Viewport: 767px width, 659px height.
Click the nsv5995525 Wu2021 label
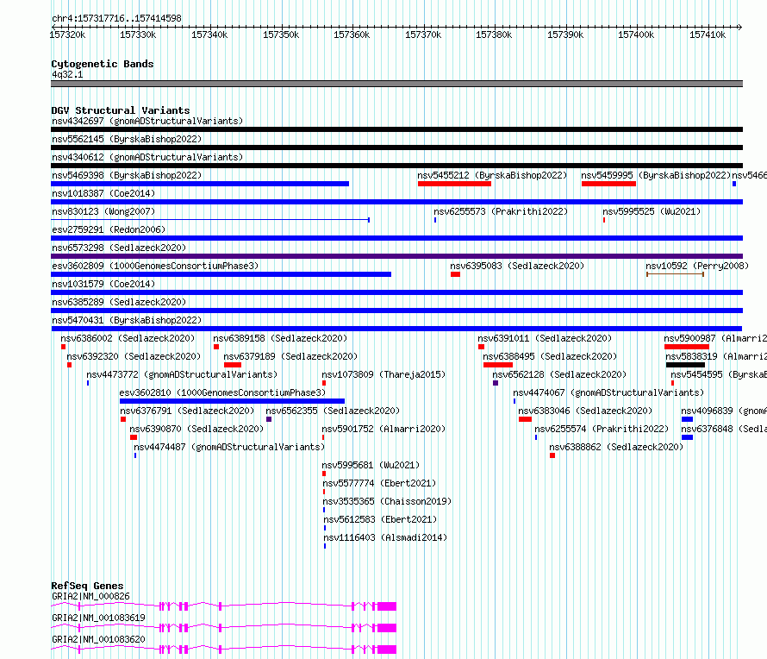point(652,211)
